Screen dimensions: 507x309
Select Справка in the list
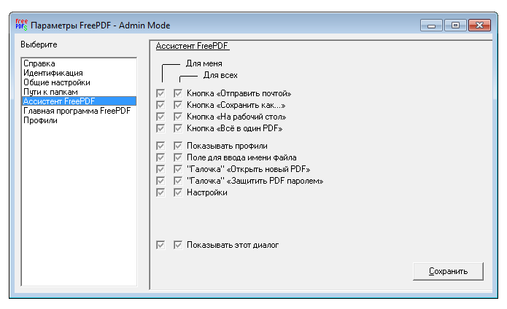coord(39,64)
